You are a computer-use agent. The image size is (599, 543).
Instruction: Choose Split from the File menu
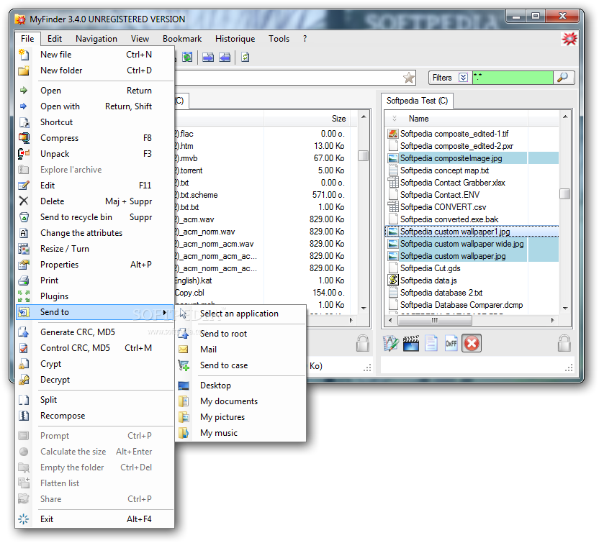95,400
